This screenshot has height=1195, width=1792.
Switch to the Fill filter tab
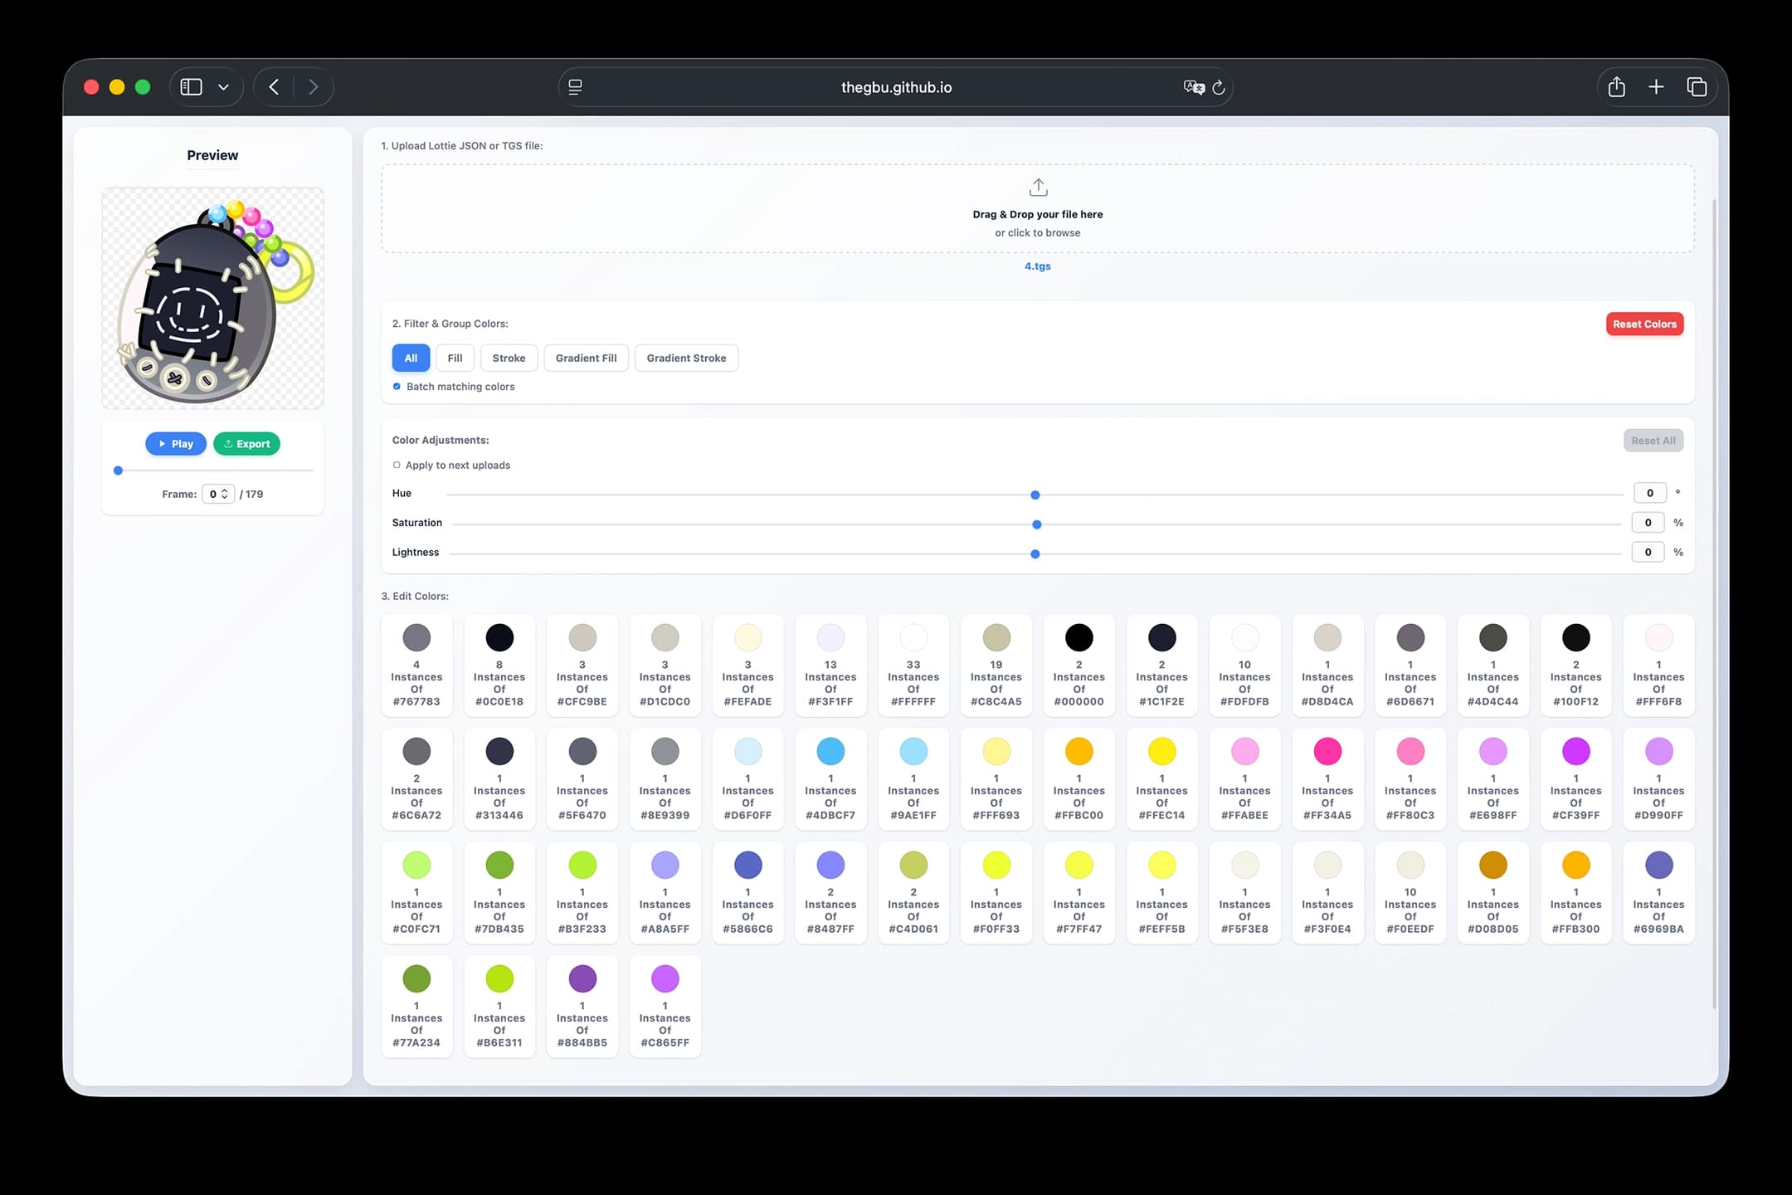[455, 358]
